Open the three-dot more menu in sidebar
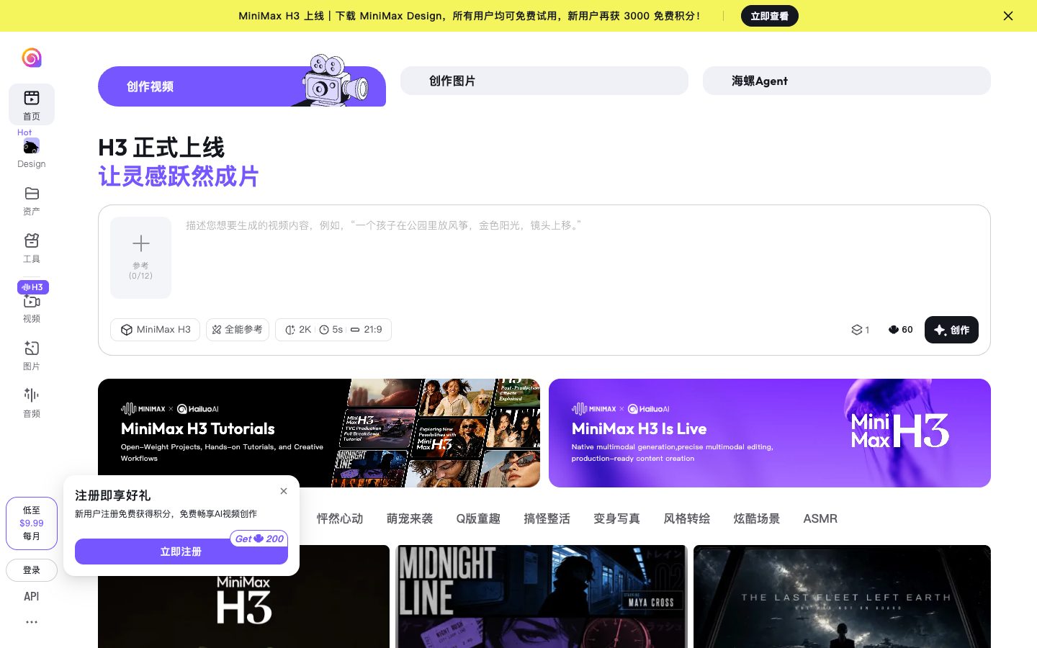Image resolution: width=1037 pixels, height=648 pixels. coord(32,622)
